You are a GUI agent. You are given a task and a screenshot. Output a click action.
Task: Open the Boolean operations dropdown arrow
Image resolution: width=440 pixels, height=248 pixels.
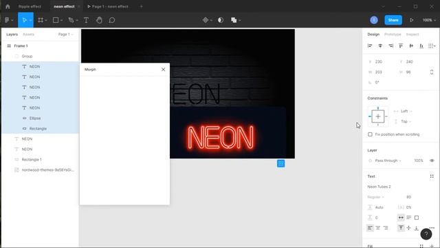[x=240, y=20]
